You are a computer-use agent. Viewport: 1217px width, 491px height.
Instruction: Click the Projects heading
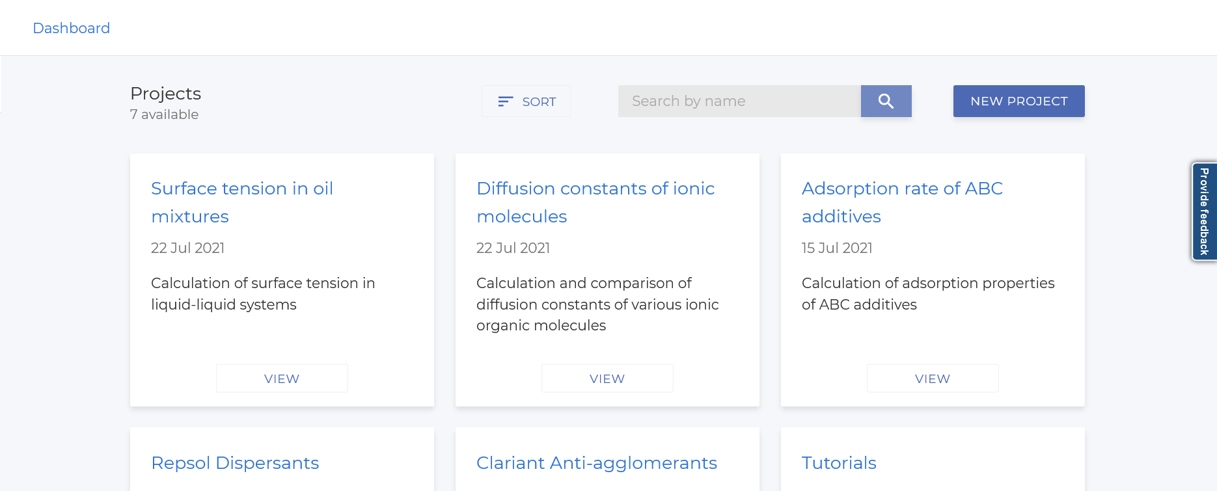tap(165, 94)
